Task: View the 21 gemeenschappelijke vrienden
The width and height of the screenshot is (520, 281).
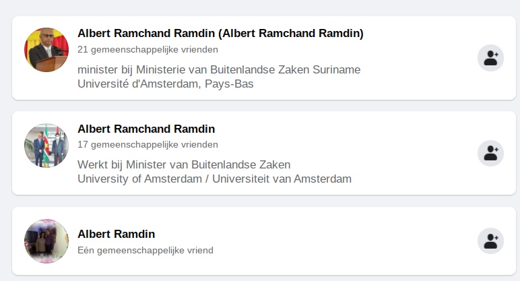Action: point(148,49)
